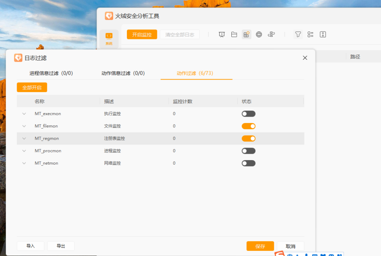Click the 导入 button
The height and width of the screenshot is (256, 381).
31,246
